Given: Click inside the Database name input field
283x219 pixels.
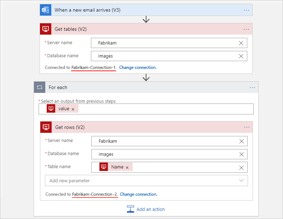Looking at the screenshot, I should [159, 56].
